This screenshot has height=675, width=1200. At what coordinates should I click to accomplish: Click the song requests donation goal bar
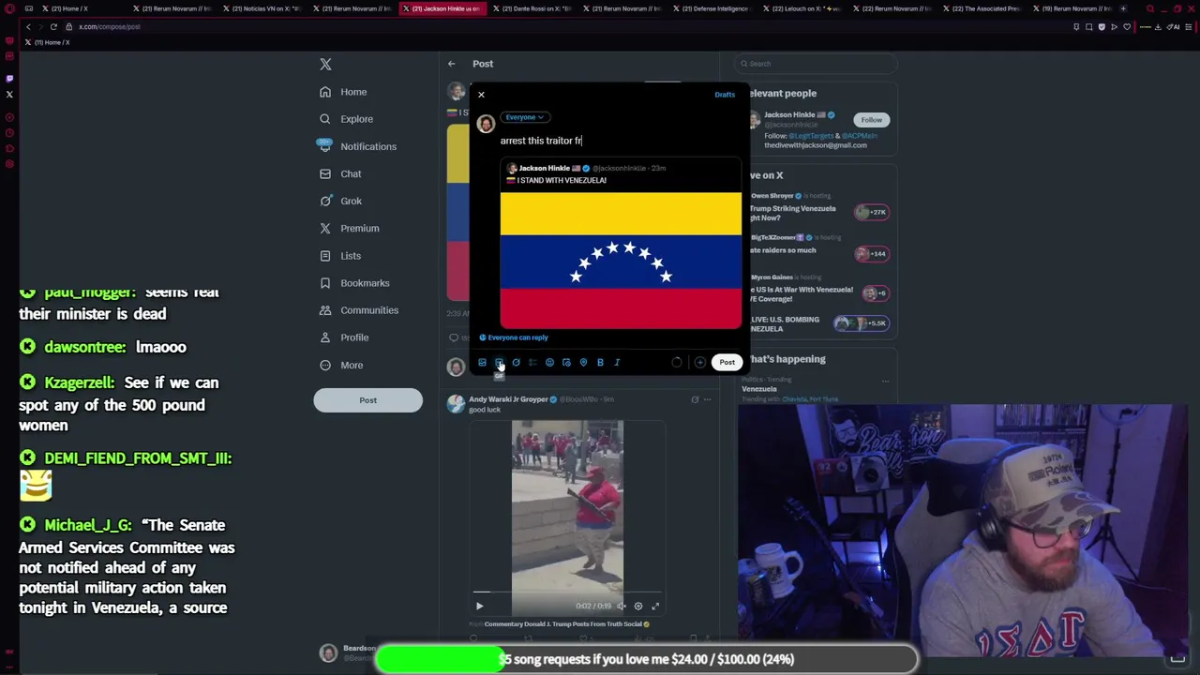click(x=647, y=659)
